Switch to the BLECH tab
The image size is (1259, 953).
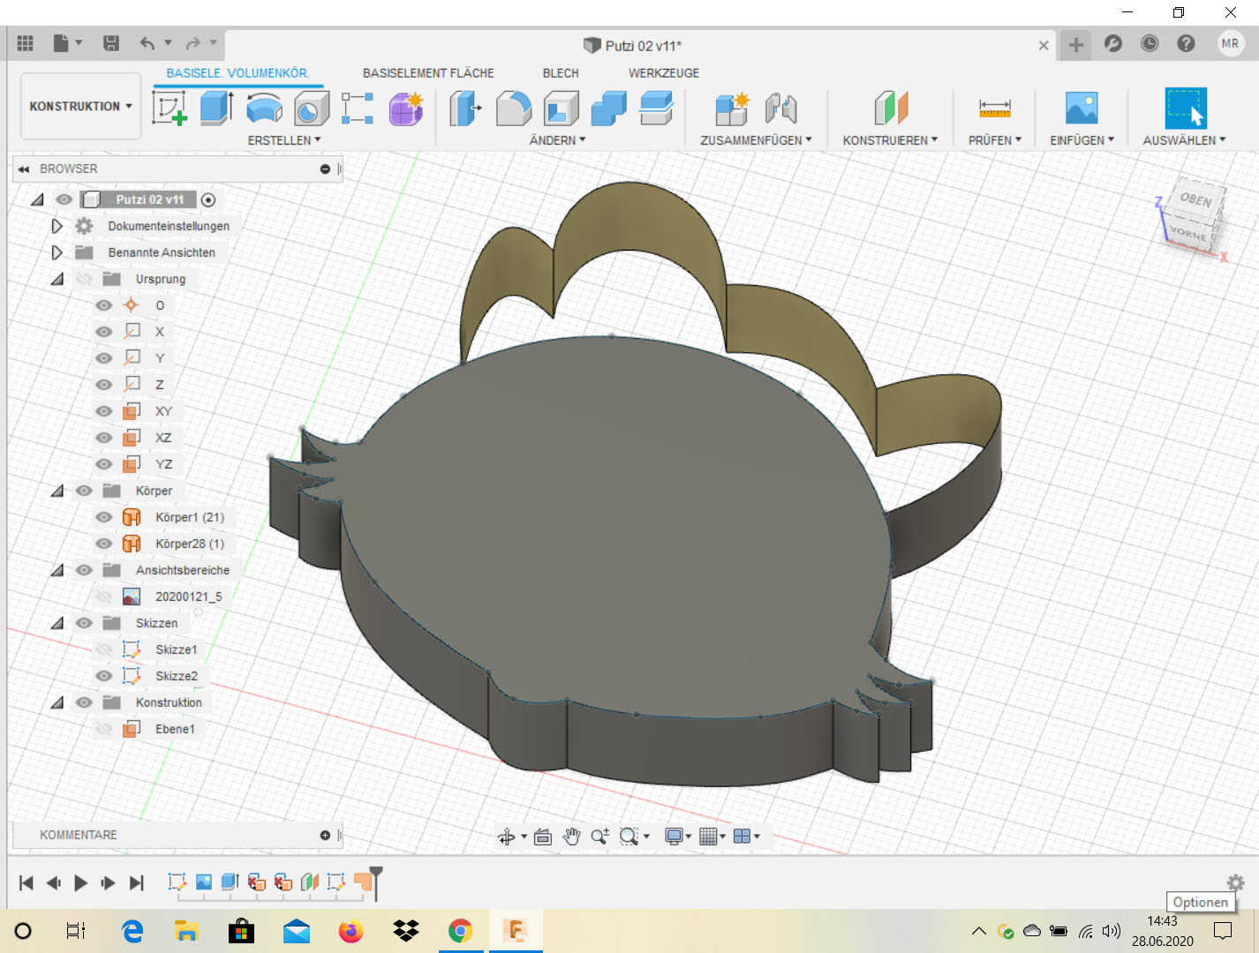[x=561, y=73]
